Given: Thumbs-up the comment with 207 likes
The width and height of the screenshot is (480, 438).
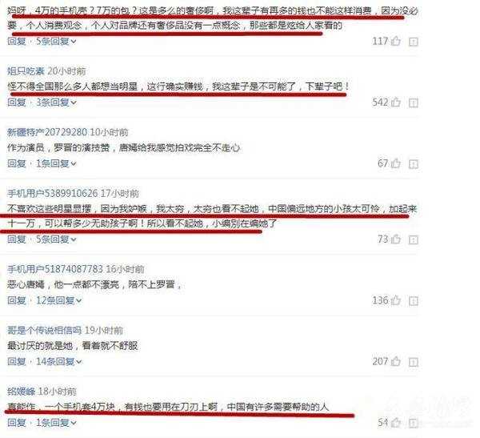Looking at the screenshot, I should (395, 361).
